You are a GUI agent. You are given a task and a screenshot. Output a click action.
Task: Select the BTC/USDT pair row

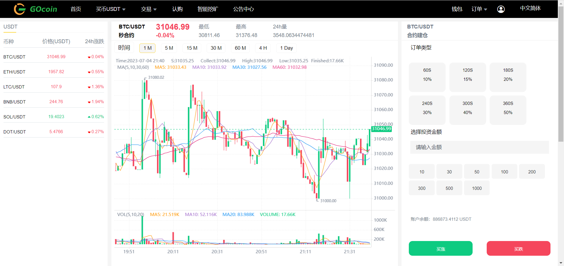tap(53, 57)
